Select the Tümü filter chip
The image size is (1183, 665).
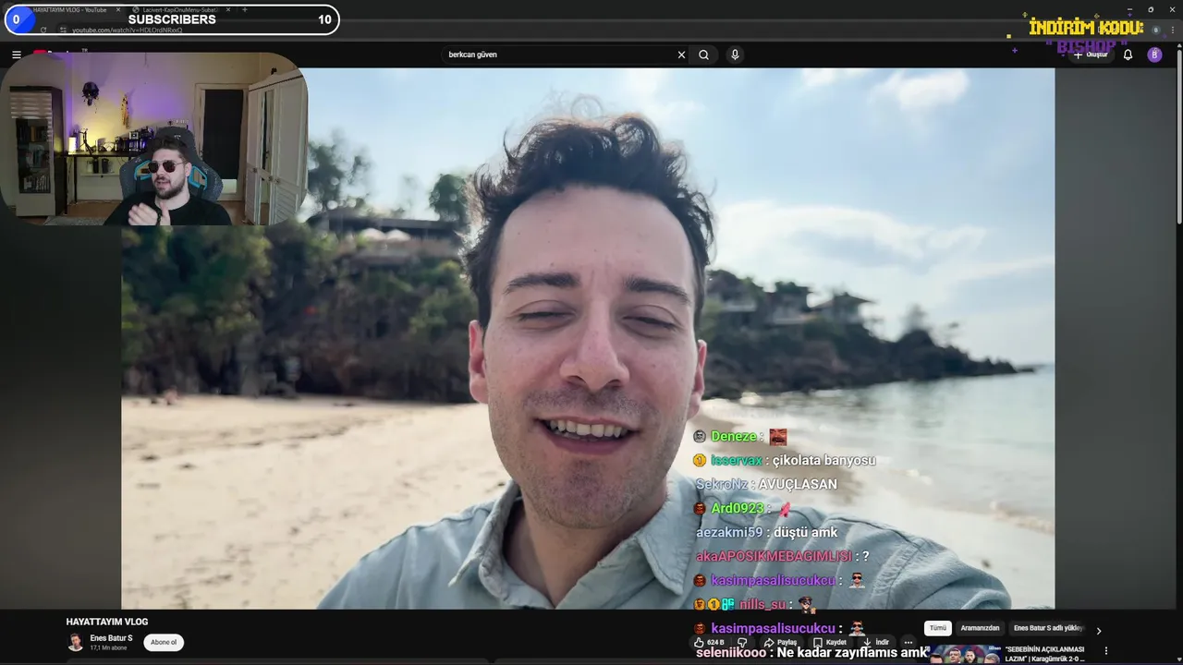coord(938,628)
